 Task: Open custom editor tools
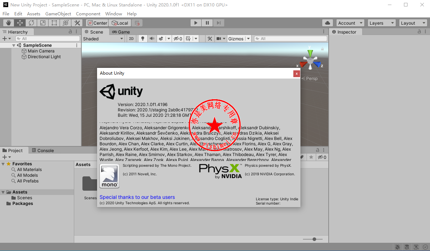[x=77, y=23]
